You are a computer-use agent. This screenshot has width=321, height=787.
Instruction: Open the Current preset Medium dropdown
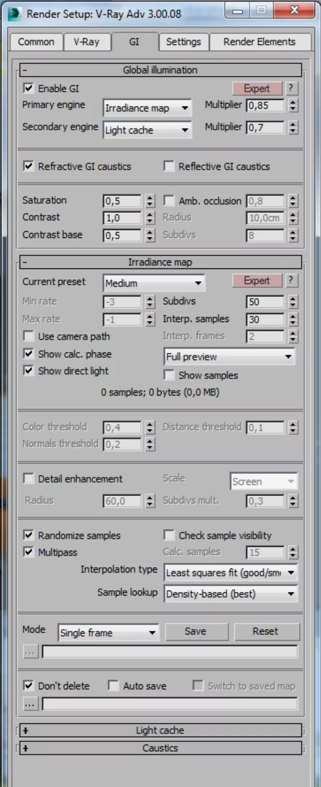(x=153, y=283)
